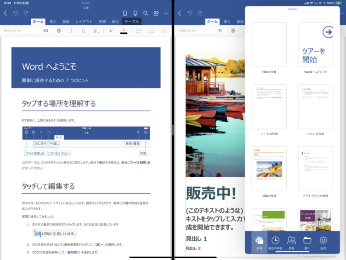Tap the share icon in left window
Screen dimensions: 346x260
point(156,13)
